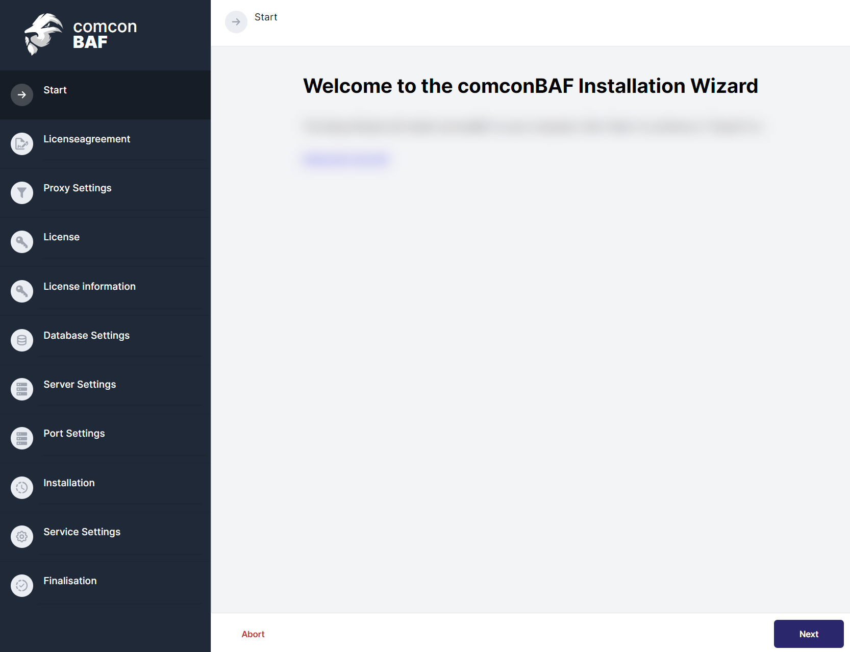This screenshot has width=850, height=652.
Task: Open the License information step
Action: click(x=89, y=286)
